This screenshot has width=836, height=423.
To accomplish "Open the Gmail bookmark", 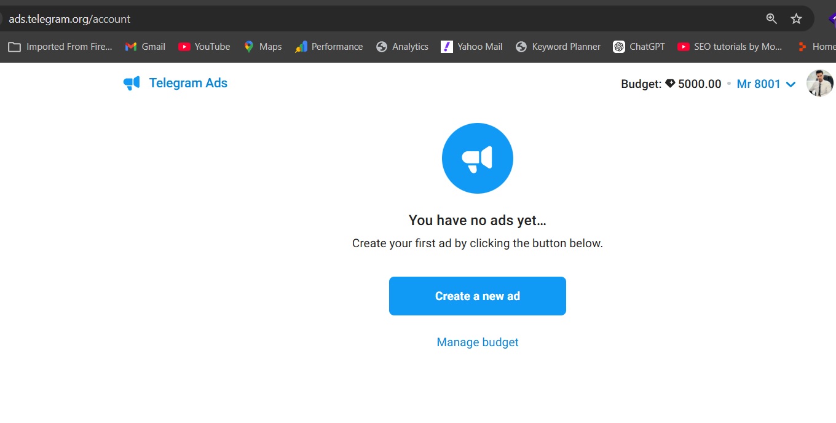I will (x=145, y=47).
